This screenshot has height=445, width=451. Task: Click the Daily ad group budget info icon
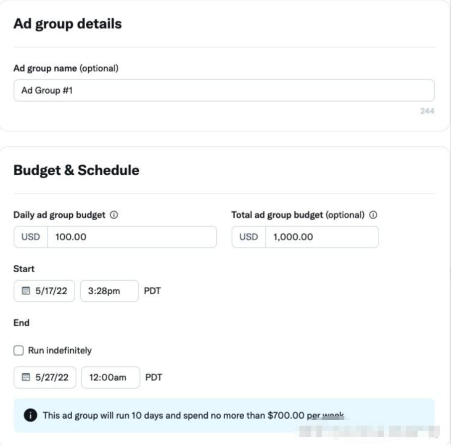(114, 216)
